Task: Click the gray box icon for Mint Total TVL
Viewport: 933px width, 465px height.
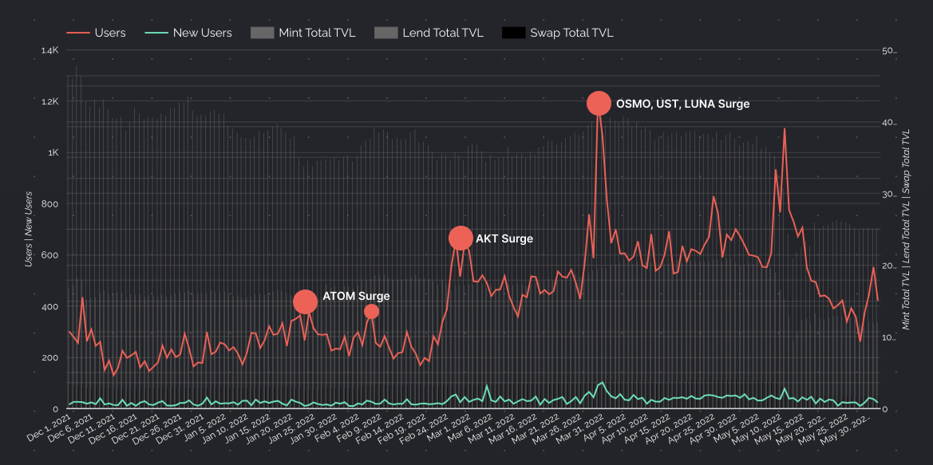Action: click(262, 33)
